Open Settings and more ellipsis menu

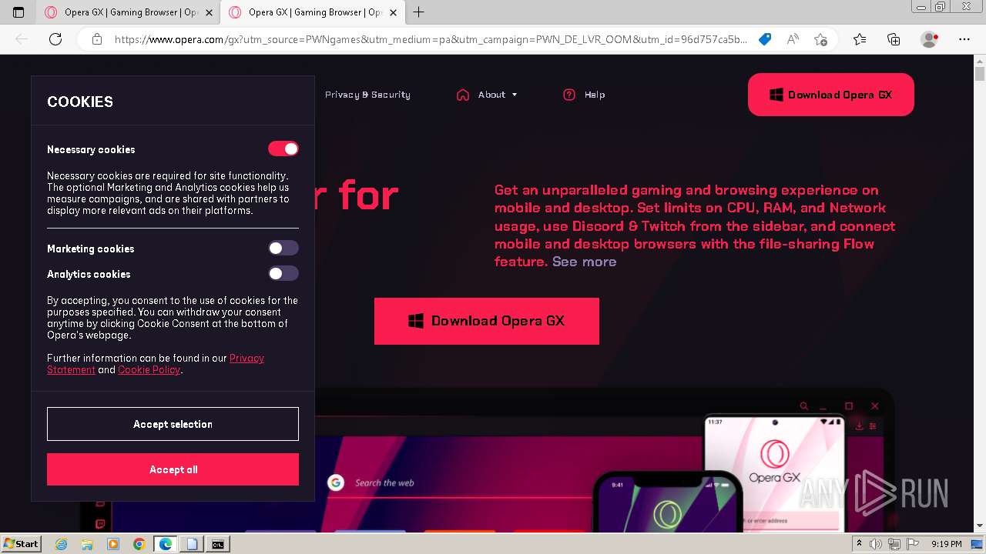tap(964, 39)
